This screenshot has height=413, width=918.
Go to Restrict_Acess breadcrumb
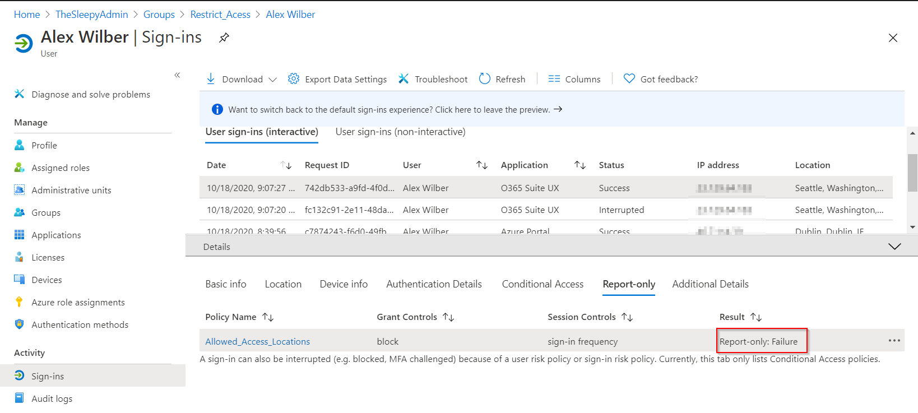(x=220, y=15)
